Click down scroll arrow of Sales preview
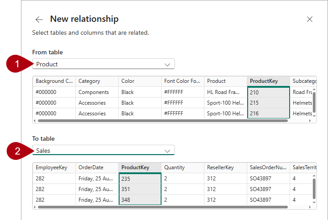 (x=314, y=202)
